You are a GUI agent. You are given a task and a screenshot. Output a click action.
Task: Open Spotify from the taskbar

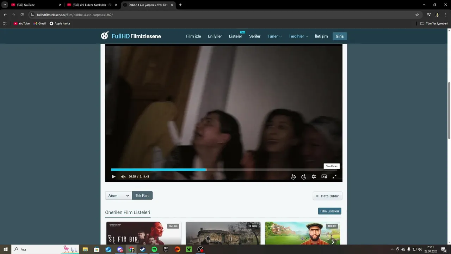point(154,249)
